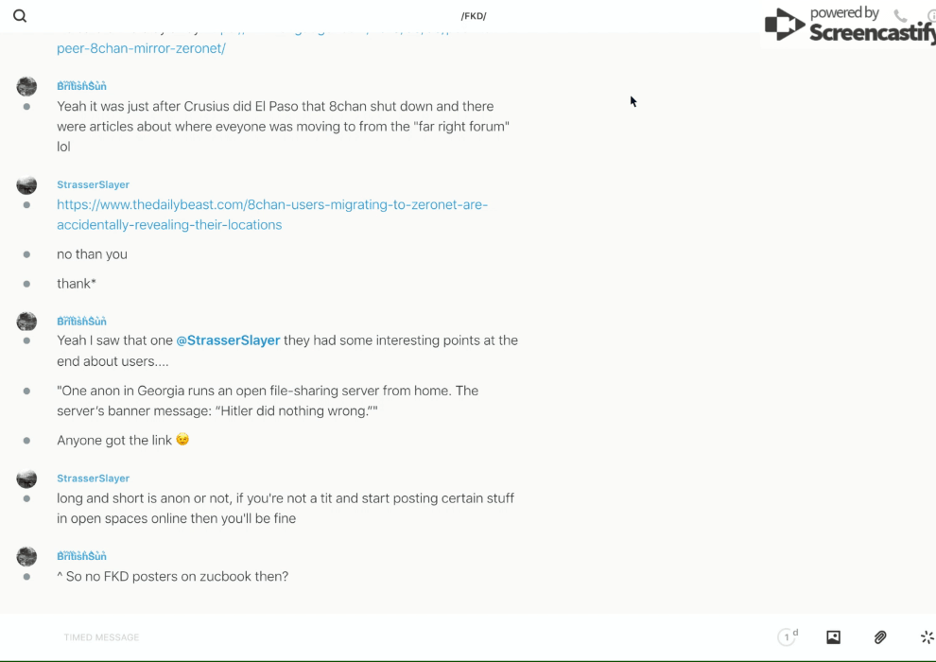The image size is (936, 662).
Task: Open BritishSun's avatar beside the El Paso message
Action: click(26, 86)
